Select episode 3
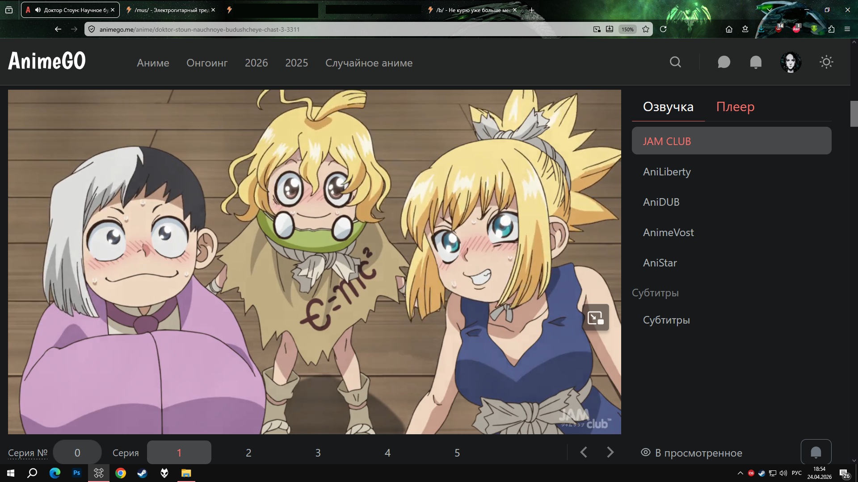 point(318,453)
